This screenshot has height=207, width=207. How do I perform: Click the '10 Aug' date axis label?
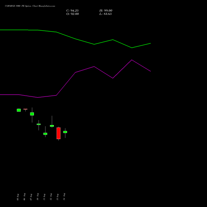click(38, 197)
